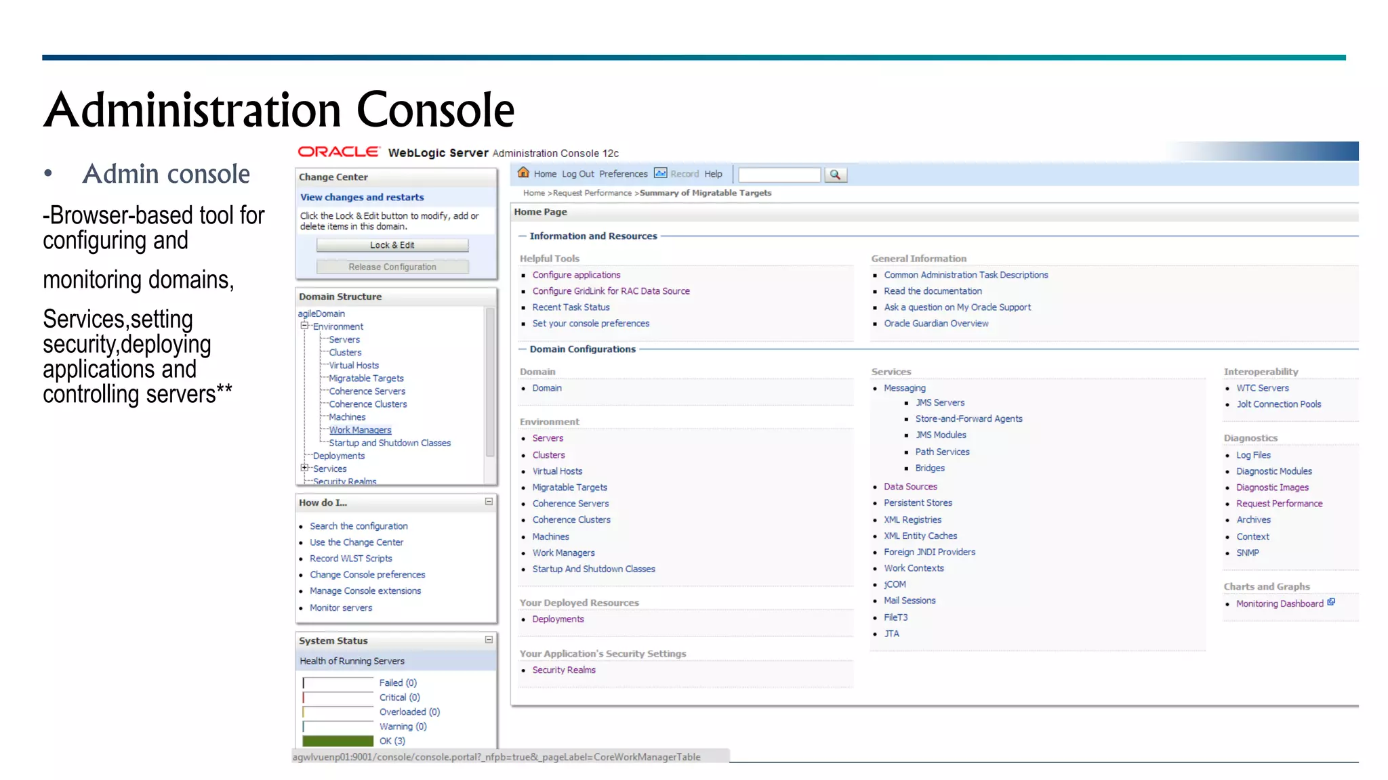The image size is (1388, 780).
Task: Open Coherence Servers in Environment list
Action: tap(571, 504)
